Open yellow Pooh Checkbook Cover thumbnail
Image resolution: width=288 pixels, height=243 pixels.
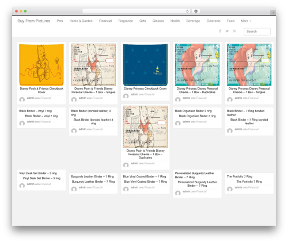(41, 65)
